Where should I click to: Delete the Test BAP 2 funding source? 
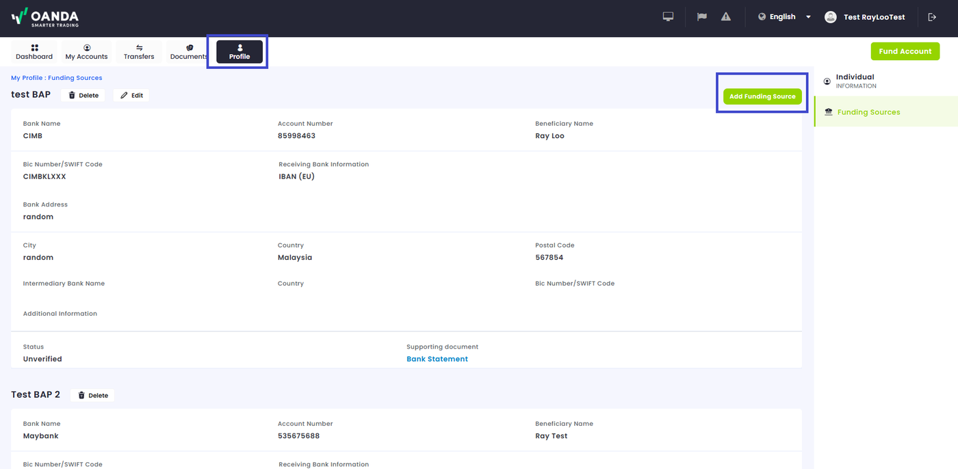click(x=92, y=395)
